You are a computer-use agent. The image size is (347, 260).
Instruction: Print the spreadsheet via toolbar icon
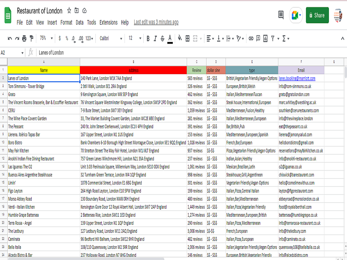24,39
